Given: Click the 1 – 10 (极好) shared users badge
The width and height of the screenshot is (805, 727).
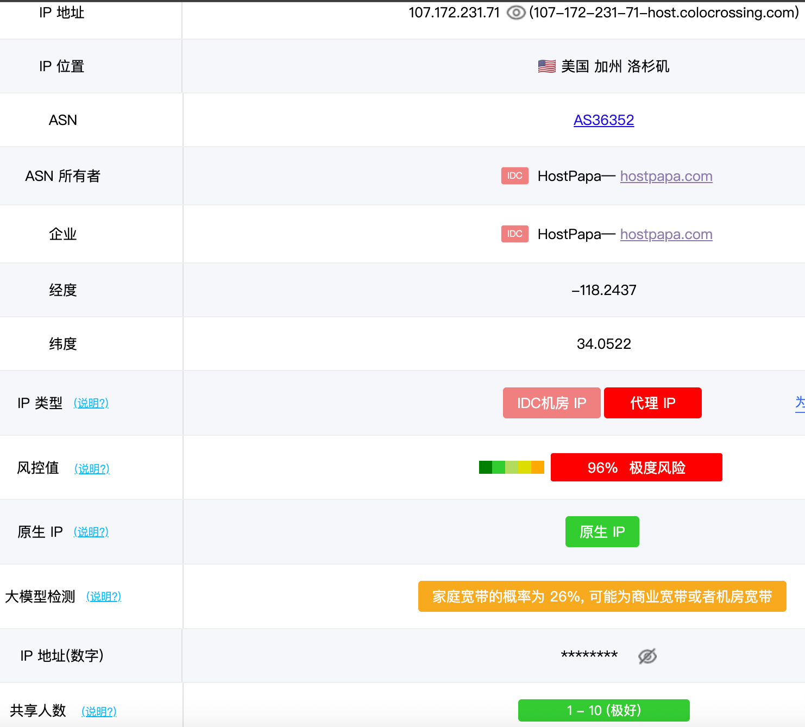Looking at the screenshot, I should pos(603,710).
